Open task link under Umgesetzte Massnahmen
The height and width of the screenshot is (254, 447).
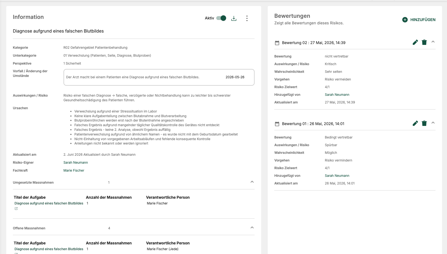click(49, 203)
